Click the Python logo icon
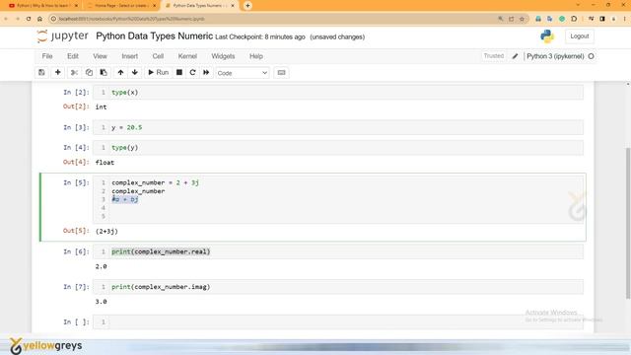 [547, 36]
